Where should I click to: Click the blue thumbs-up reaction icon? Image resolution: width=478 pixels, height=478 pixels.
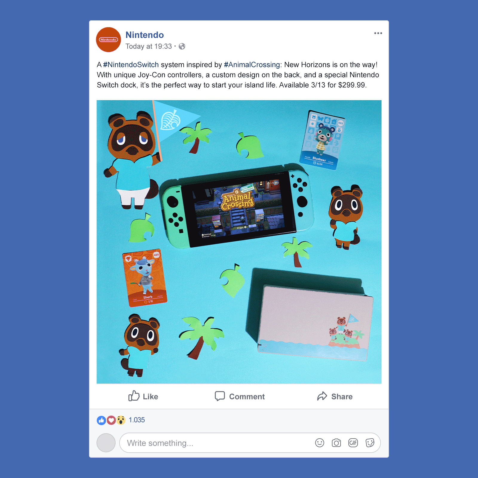click(101, 420)
